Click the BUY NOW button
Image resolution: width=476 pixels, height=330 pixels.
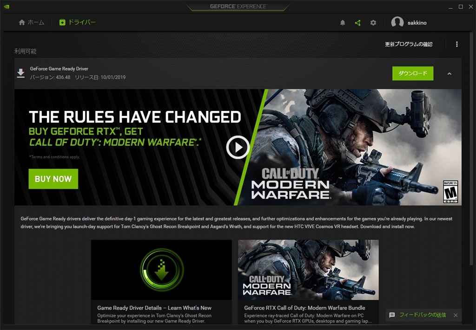pyautogui.click(x=53, y=179)
